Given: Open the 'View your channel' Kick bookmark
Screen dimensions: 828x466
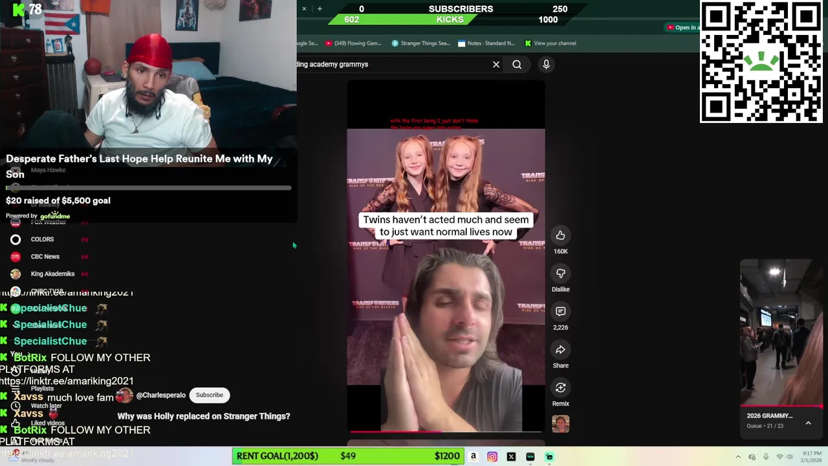Looking at the screenshot, I should click(550, 43).
